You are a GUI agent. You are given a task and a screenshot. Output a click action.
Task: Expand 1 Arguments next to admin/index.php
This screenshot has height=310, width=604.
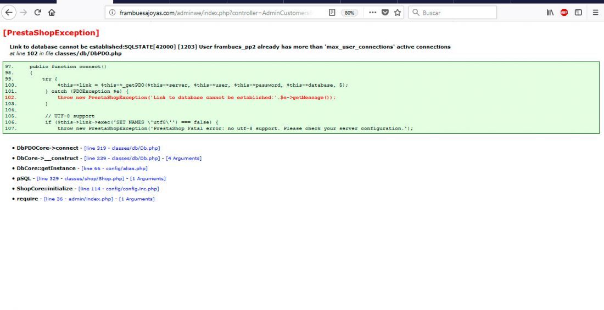click(137, 199)
